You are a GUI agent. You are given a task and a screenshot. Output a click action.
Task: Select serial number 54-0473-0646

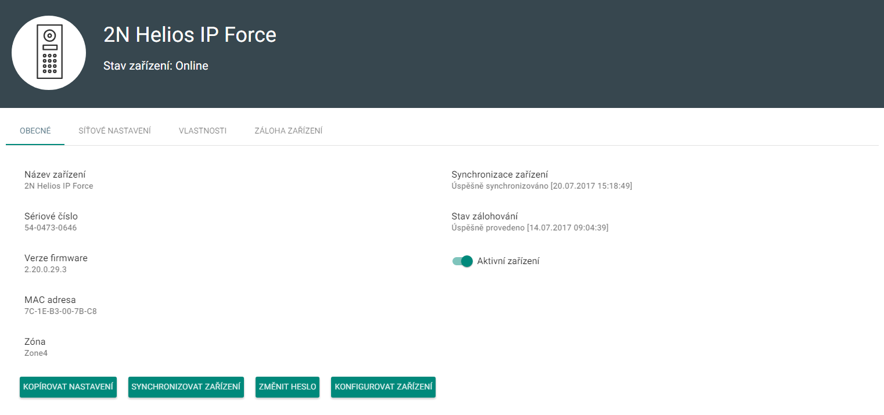51,228
